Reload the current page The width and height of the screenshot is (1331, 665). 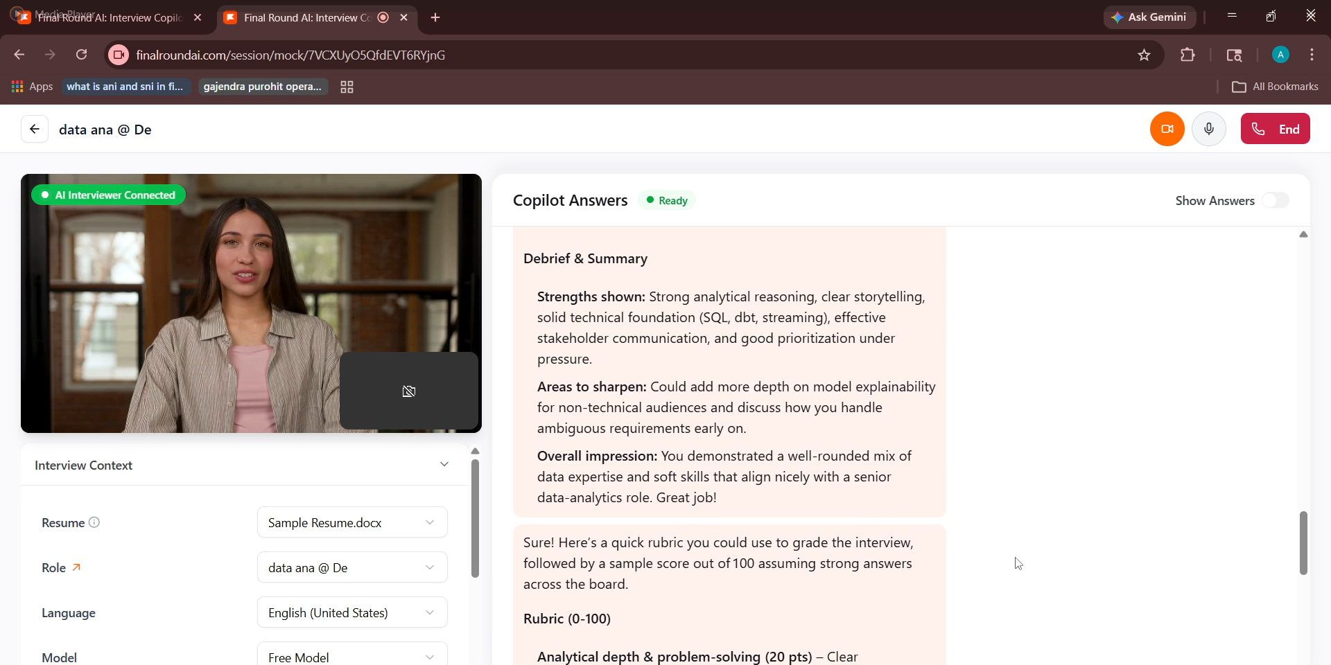82,55
